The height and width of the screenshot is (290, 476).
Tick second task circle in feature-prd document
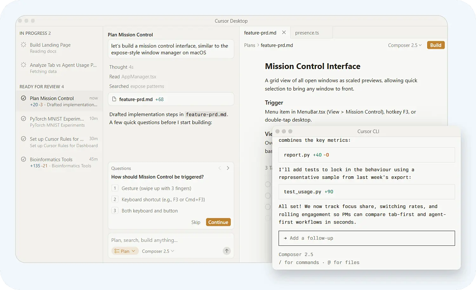click(x=268, y=196)
